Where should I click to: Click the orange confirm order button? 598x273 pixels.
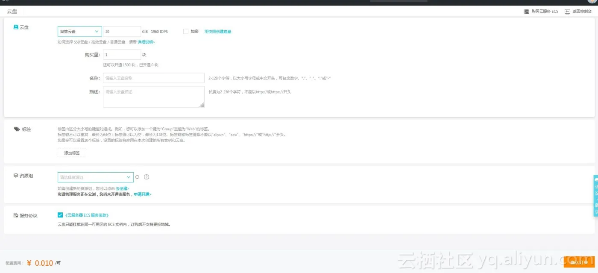[579, 262]
